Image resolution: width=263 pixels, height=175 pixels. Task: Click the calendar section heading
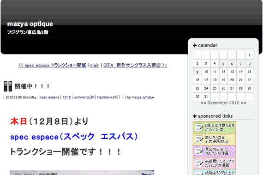(x=208, y=45)
